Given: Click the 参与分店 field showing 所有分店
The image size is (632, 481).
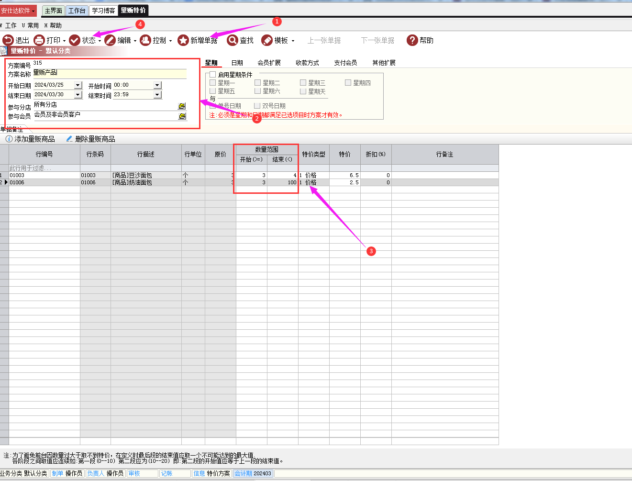Looking at the screenshot, I should pos(105,105).
